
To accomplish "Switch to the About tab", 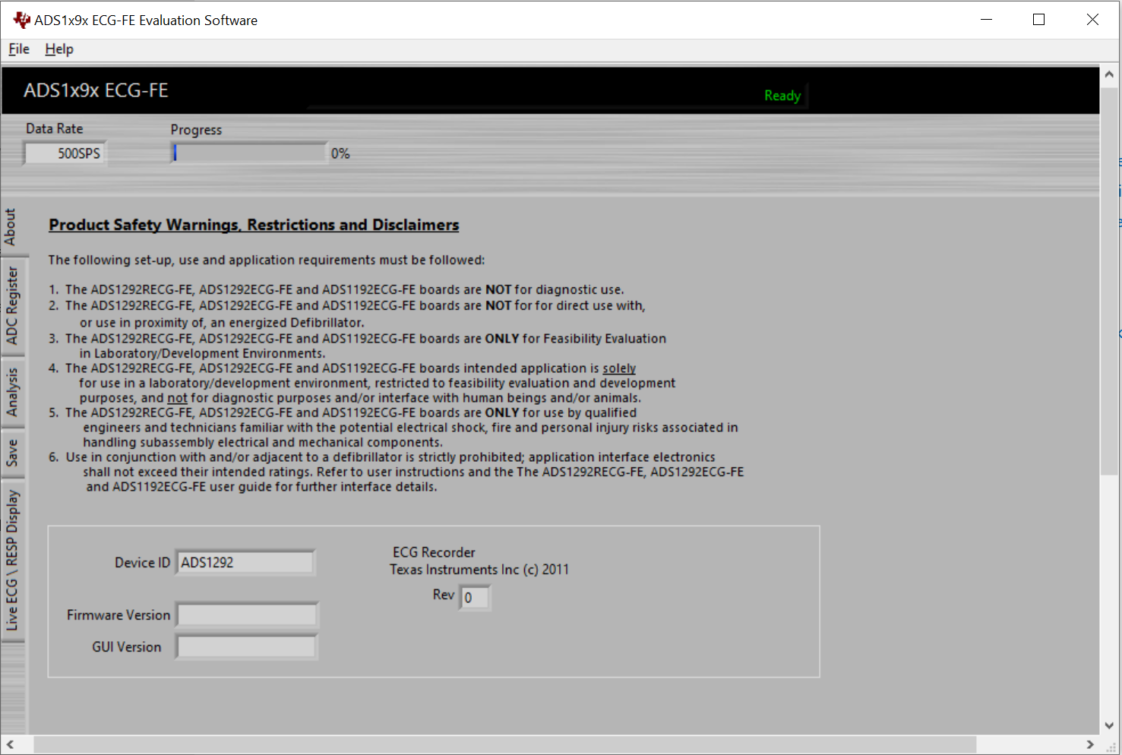I will [x=11, y=227].
